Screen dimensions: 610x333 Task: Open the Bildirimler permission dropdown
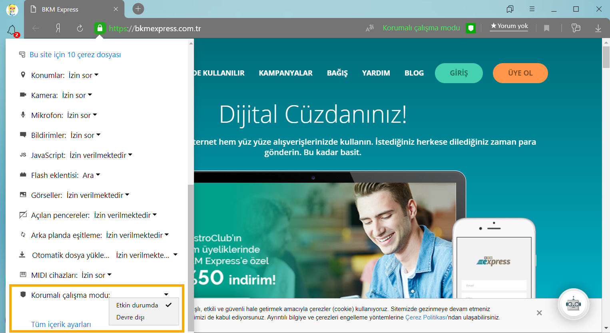point(86,135)
